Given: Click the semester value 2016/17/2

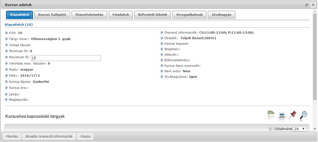Looking at the screenshot, I should pyautogui.click(x=30, y=75).
